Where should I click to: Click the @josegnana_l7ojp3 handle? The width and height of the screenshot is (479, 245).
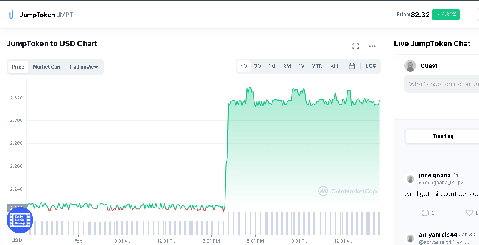click(x=441, y=183)
